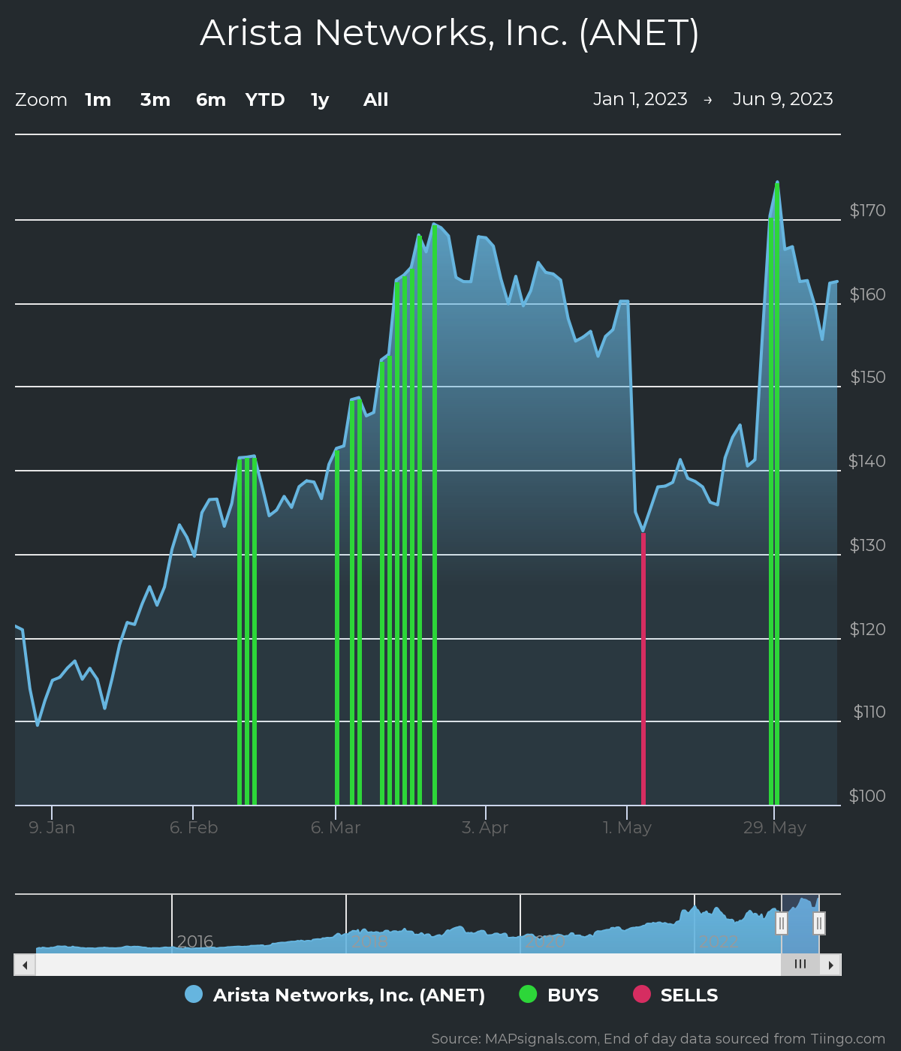The width and height of the screenshot is (901, 1051).
Task: Click the $150 y-axis label
Action: pyautogui.click(x=867, y=377)
